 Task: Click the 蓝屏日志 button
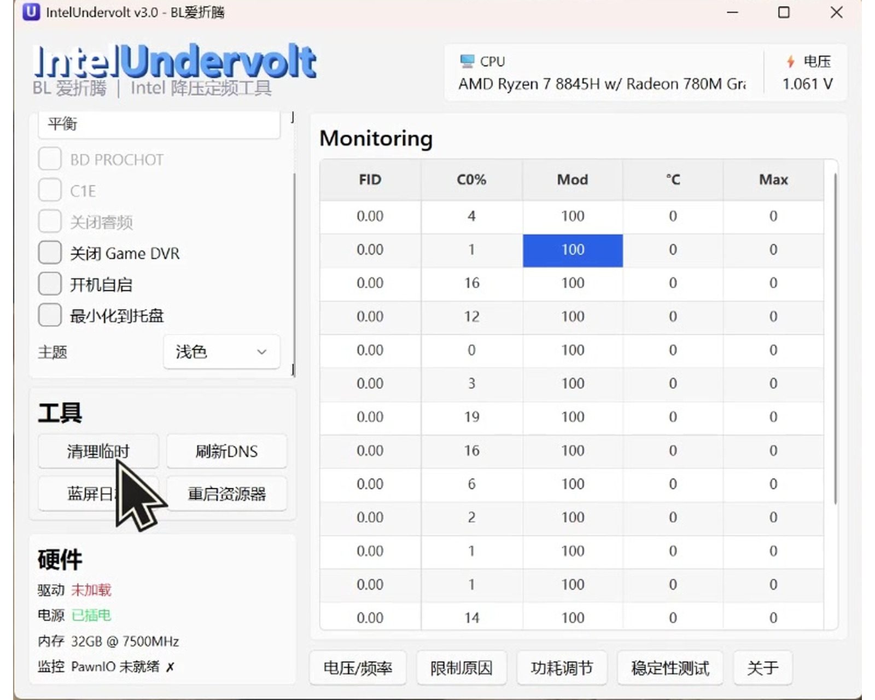tap(98, 494)
